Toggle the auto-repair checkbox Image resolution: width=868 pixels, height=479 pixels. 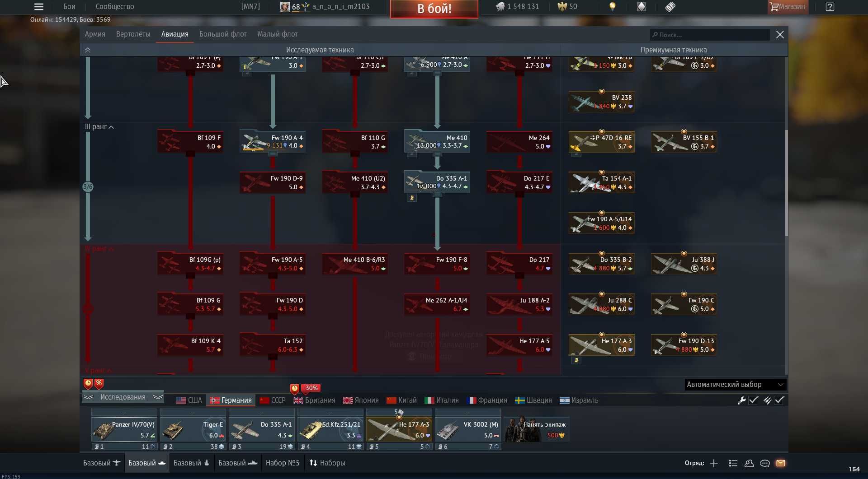click(754, 400)
